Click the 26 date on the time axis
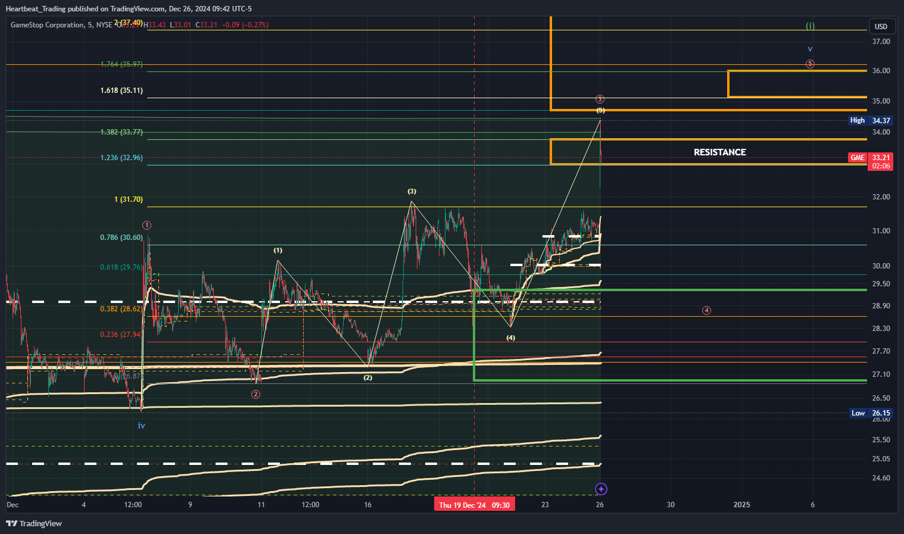 point(600,505)
